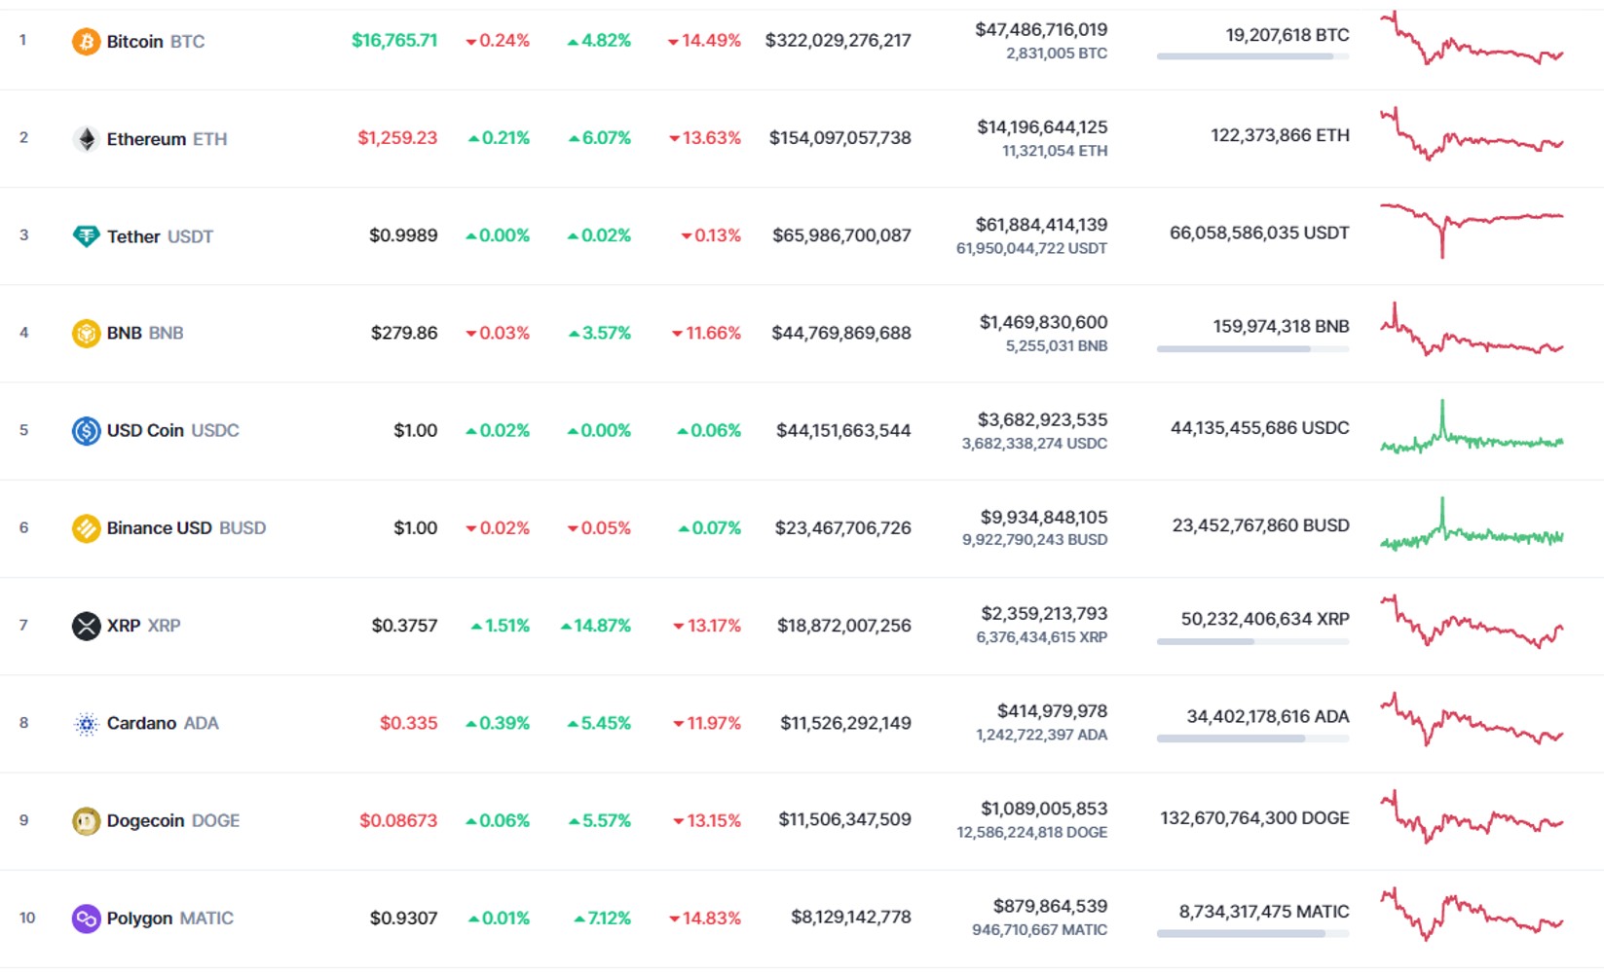Click the Ethereum diamond logo icon
The width and height of the screenshot is (1604, 973).
pos(86,139)
